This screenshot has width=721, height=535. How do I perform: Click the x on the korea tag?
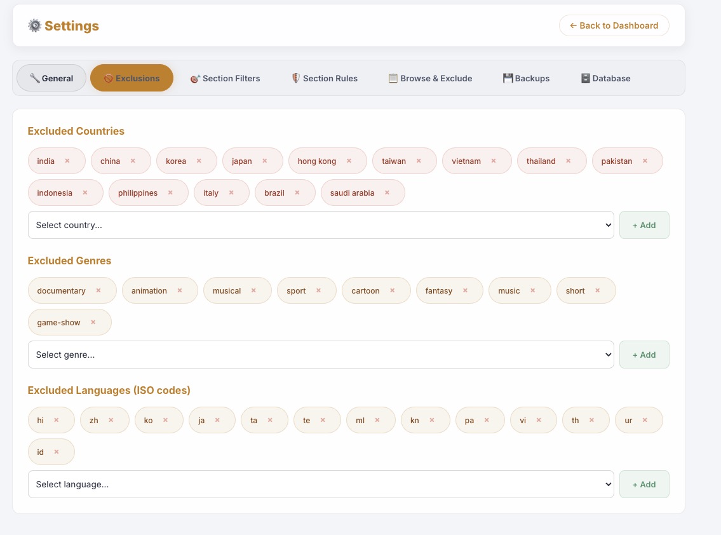[x=199, y=161]
